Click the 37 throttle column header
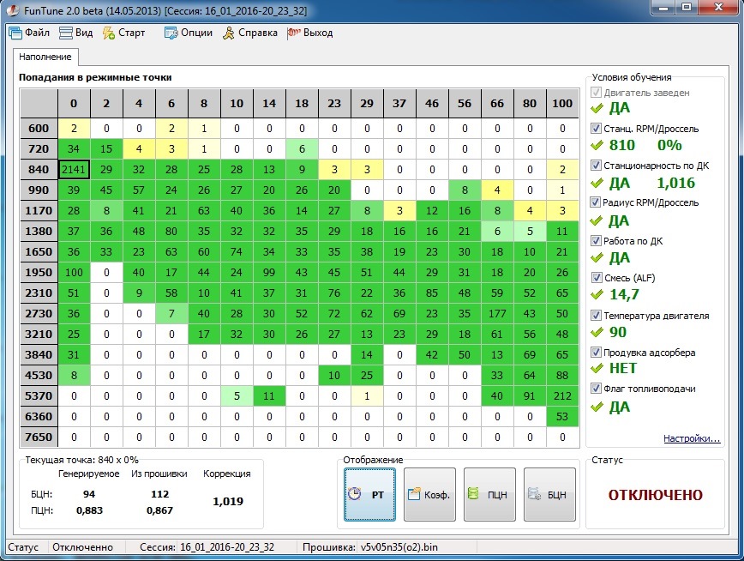This screenshot has width=744, height=561. (399, 103)
